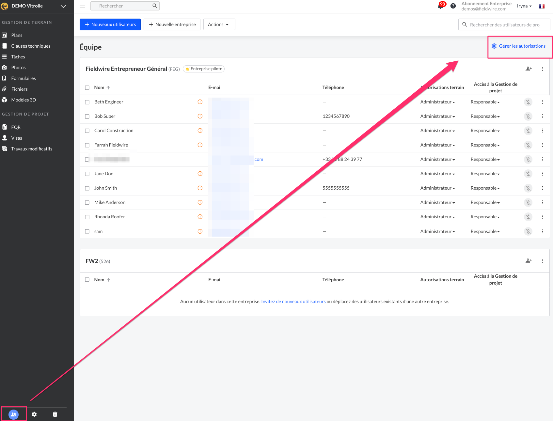
Task: Open the three-dot menu for FW2 company
Action: pos(542,261)
